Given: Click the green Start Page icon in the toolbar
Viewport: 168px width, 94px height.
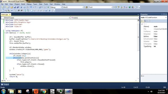Looking at the screenshot, I should click(x=130, y=7).
